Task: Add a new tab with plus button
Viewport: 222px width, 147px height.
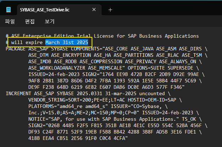Action: (x=110, y=10)
